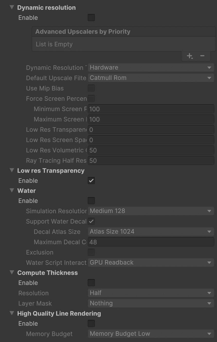Uncheck Support Water Decals option
This screenshot has width=217, height=342.
click(x=91, y=221)
